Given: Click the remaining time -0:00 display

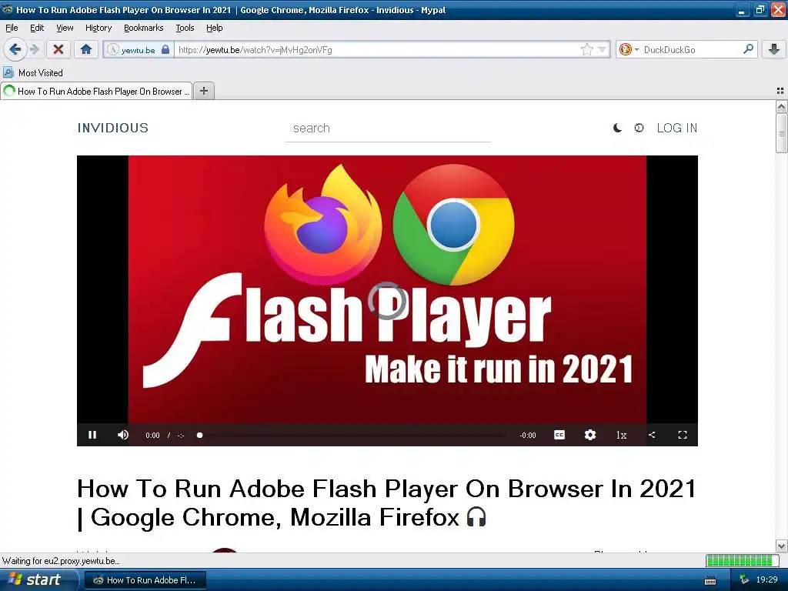Looking at the screenshot, I should [528, 436].
